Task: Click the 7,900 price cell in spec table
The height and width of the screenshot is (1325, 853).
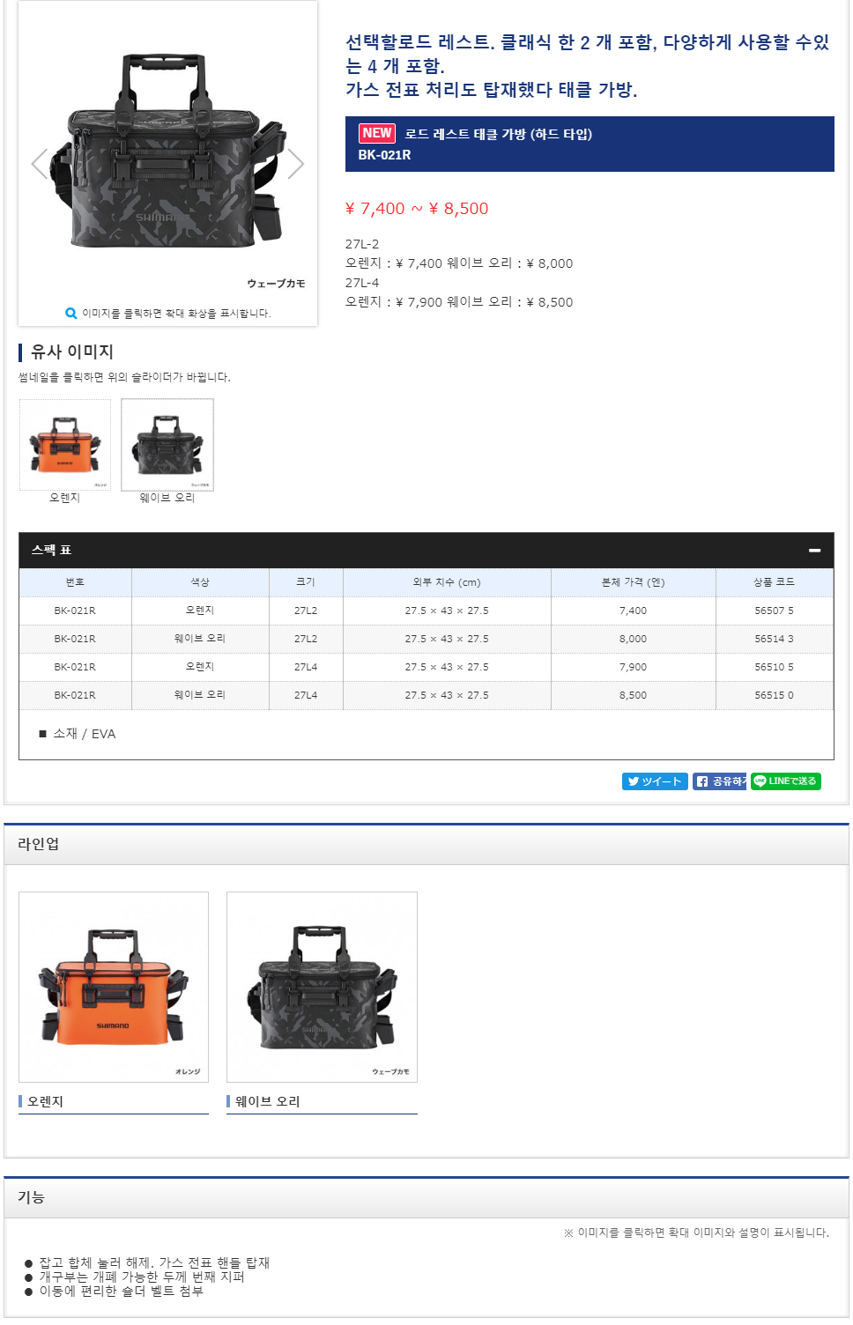Action: [633, 667]
